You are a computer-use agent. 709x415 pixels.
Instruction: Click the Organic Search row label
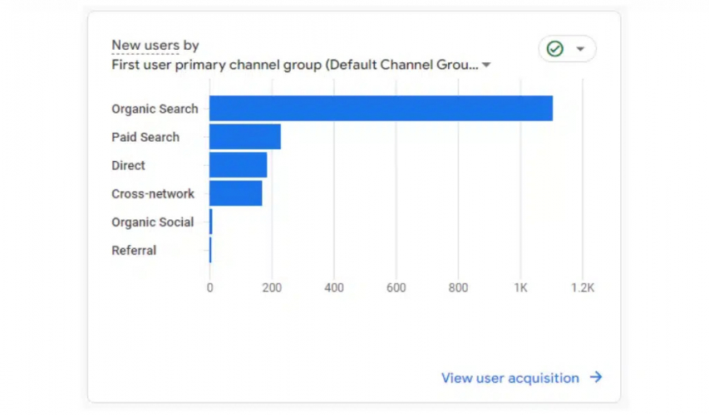[x=155, y=109]
